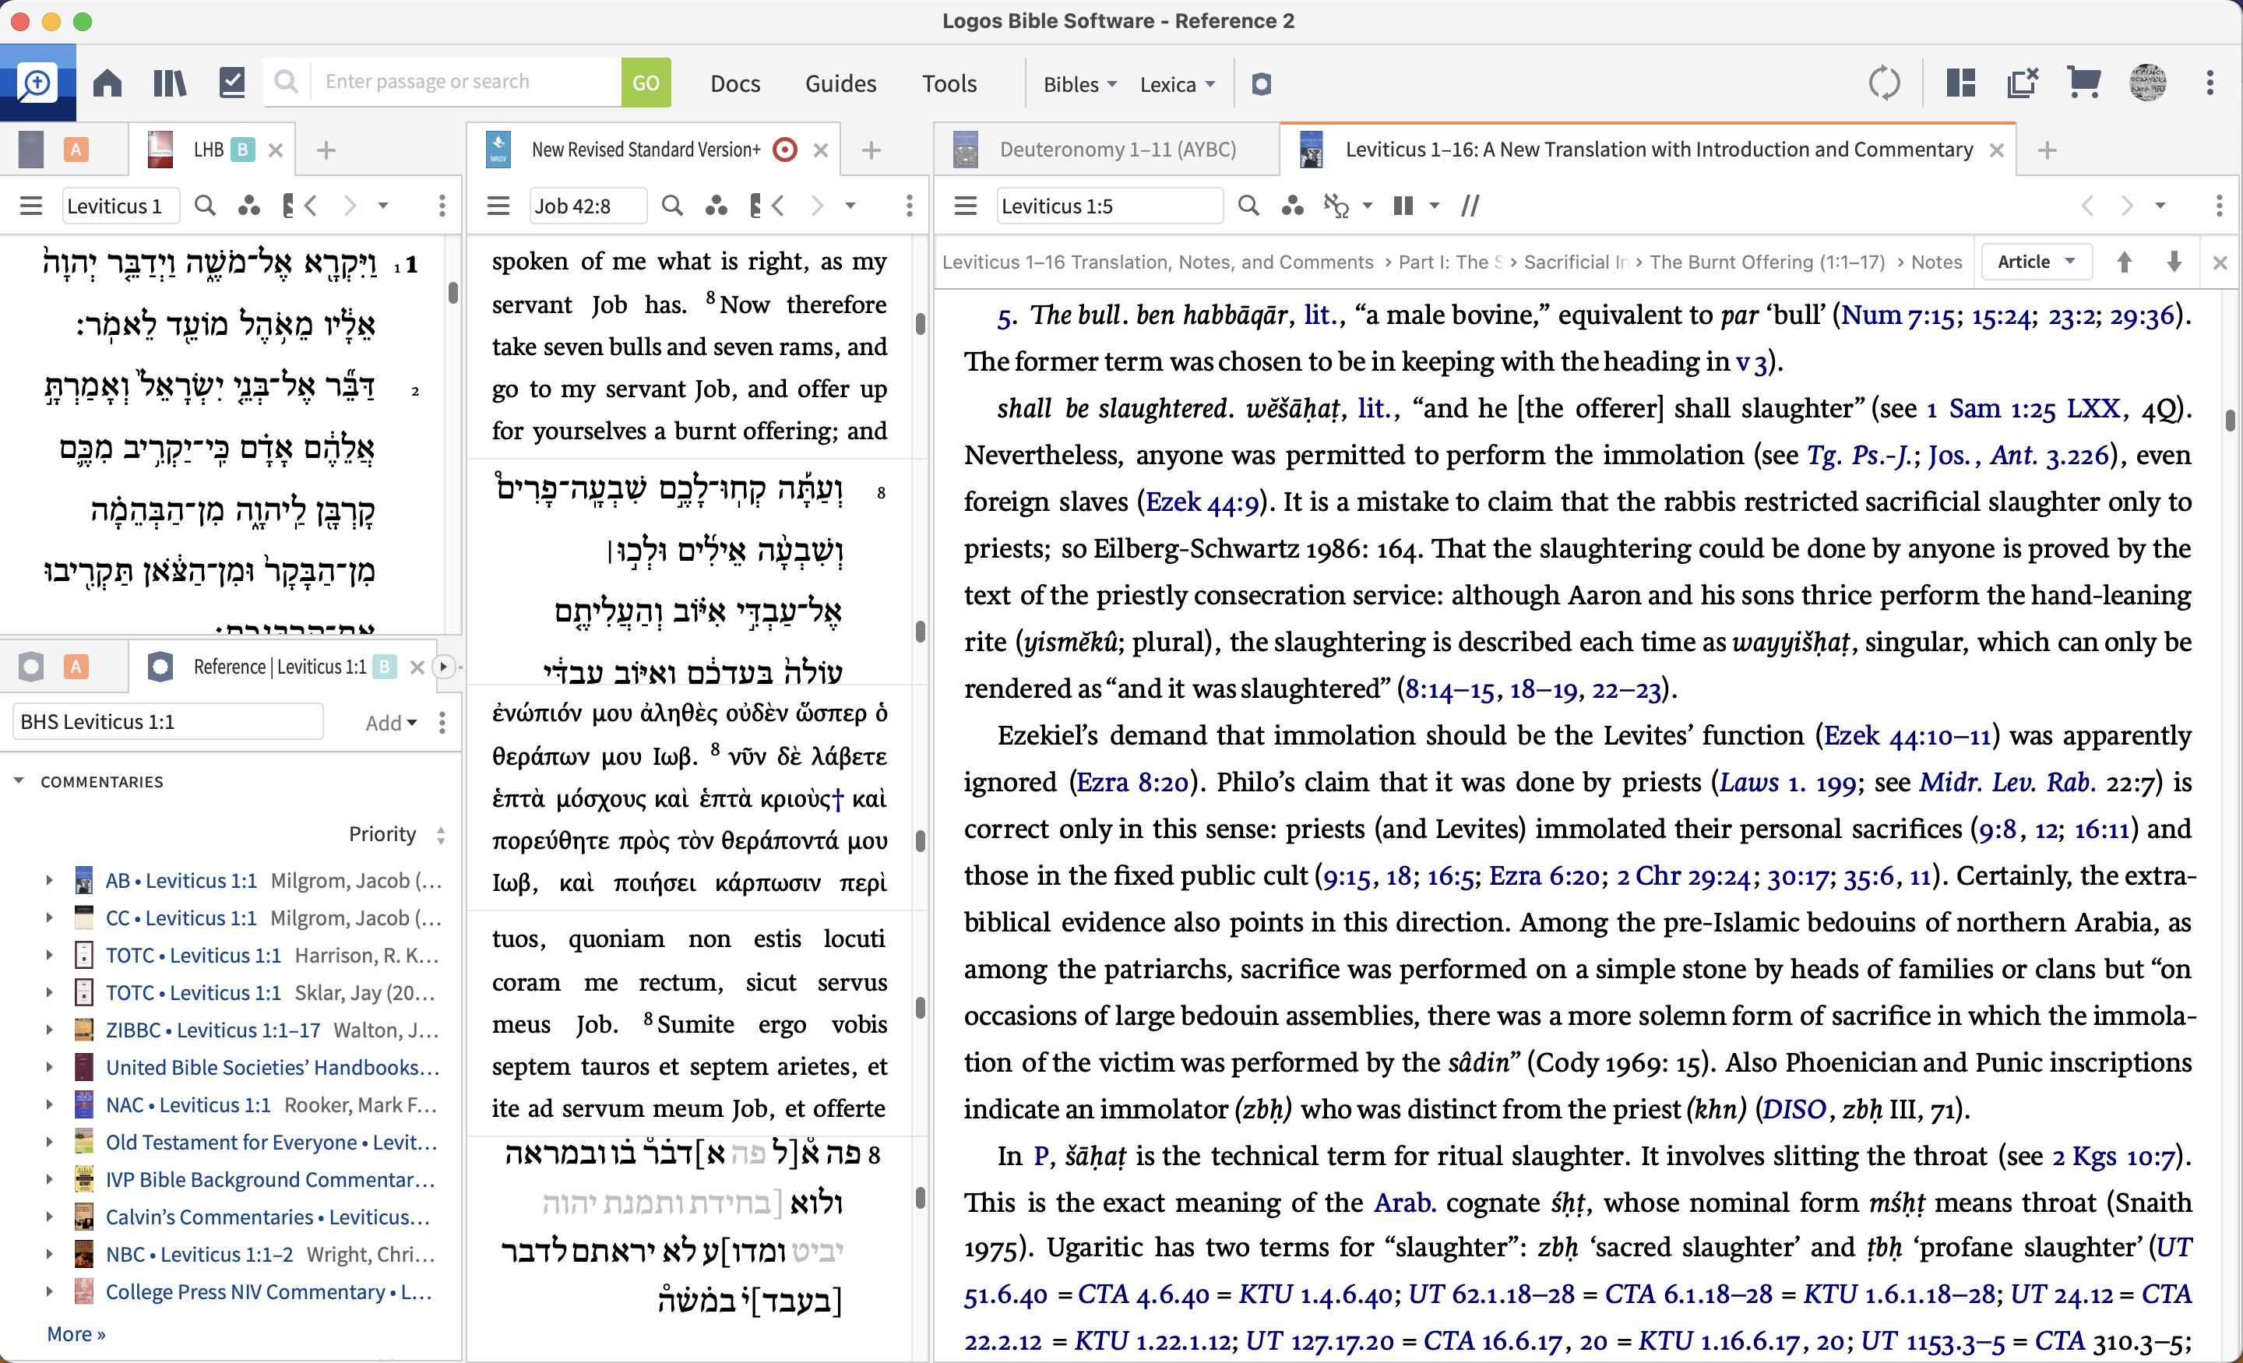
Task: Open the Tools menu
Action: pyautogui.click(x=949, y=84)
